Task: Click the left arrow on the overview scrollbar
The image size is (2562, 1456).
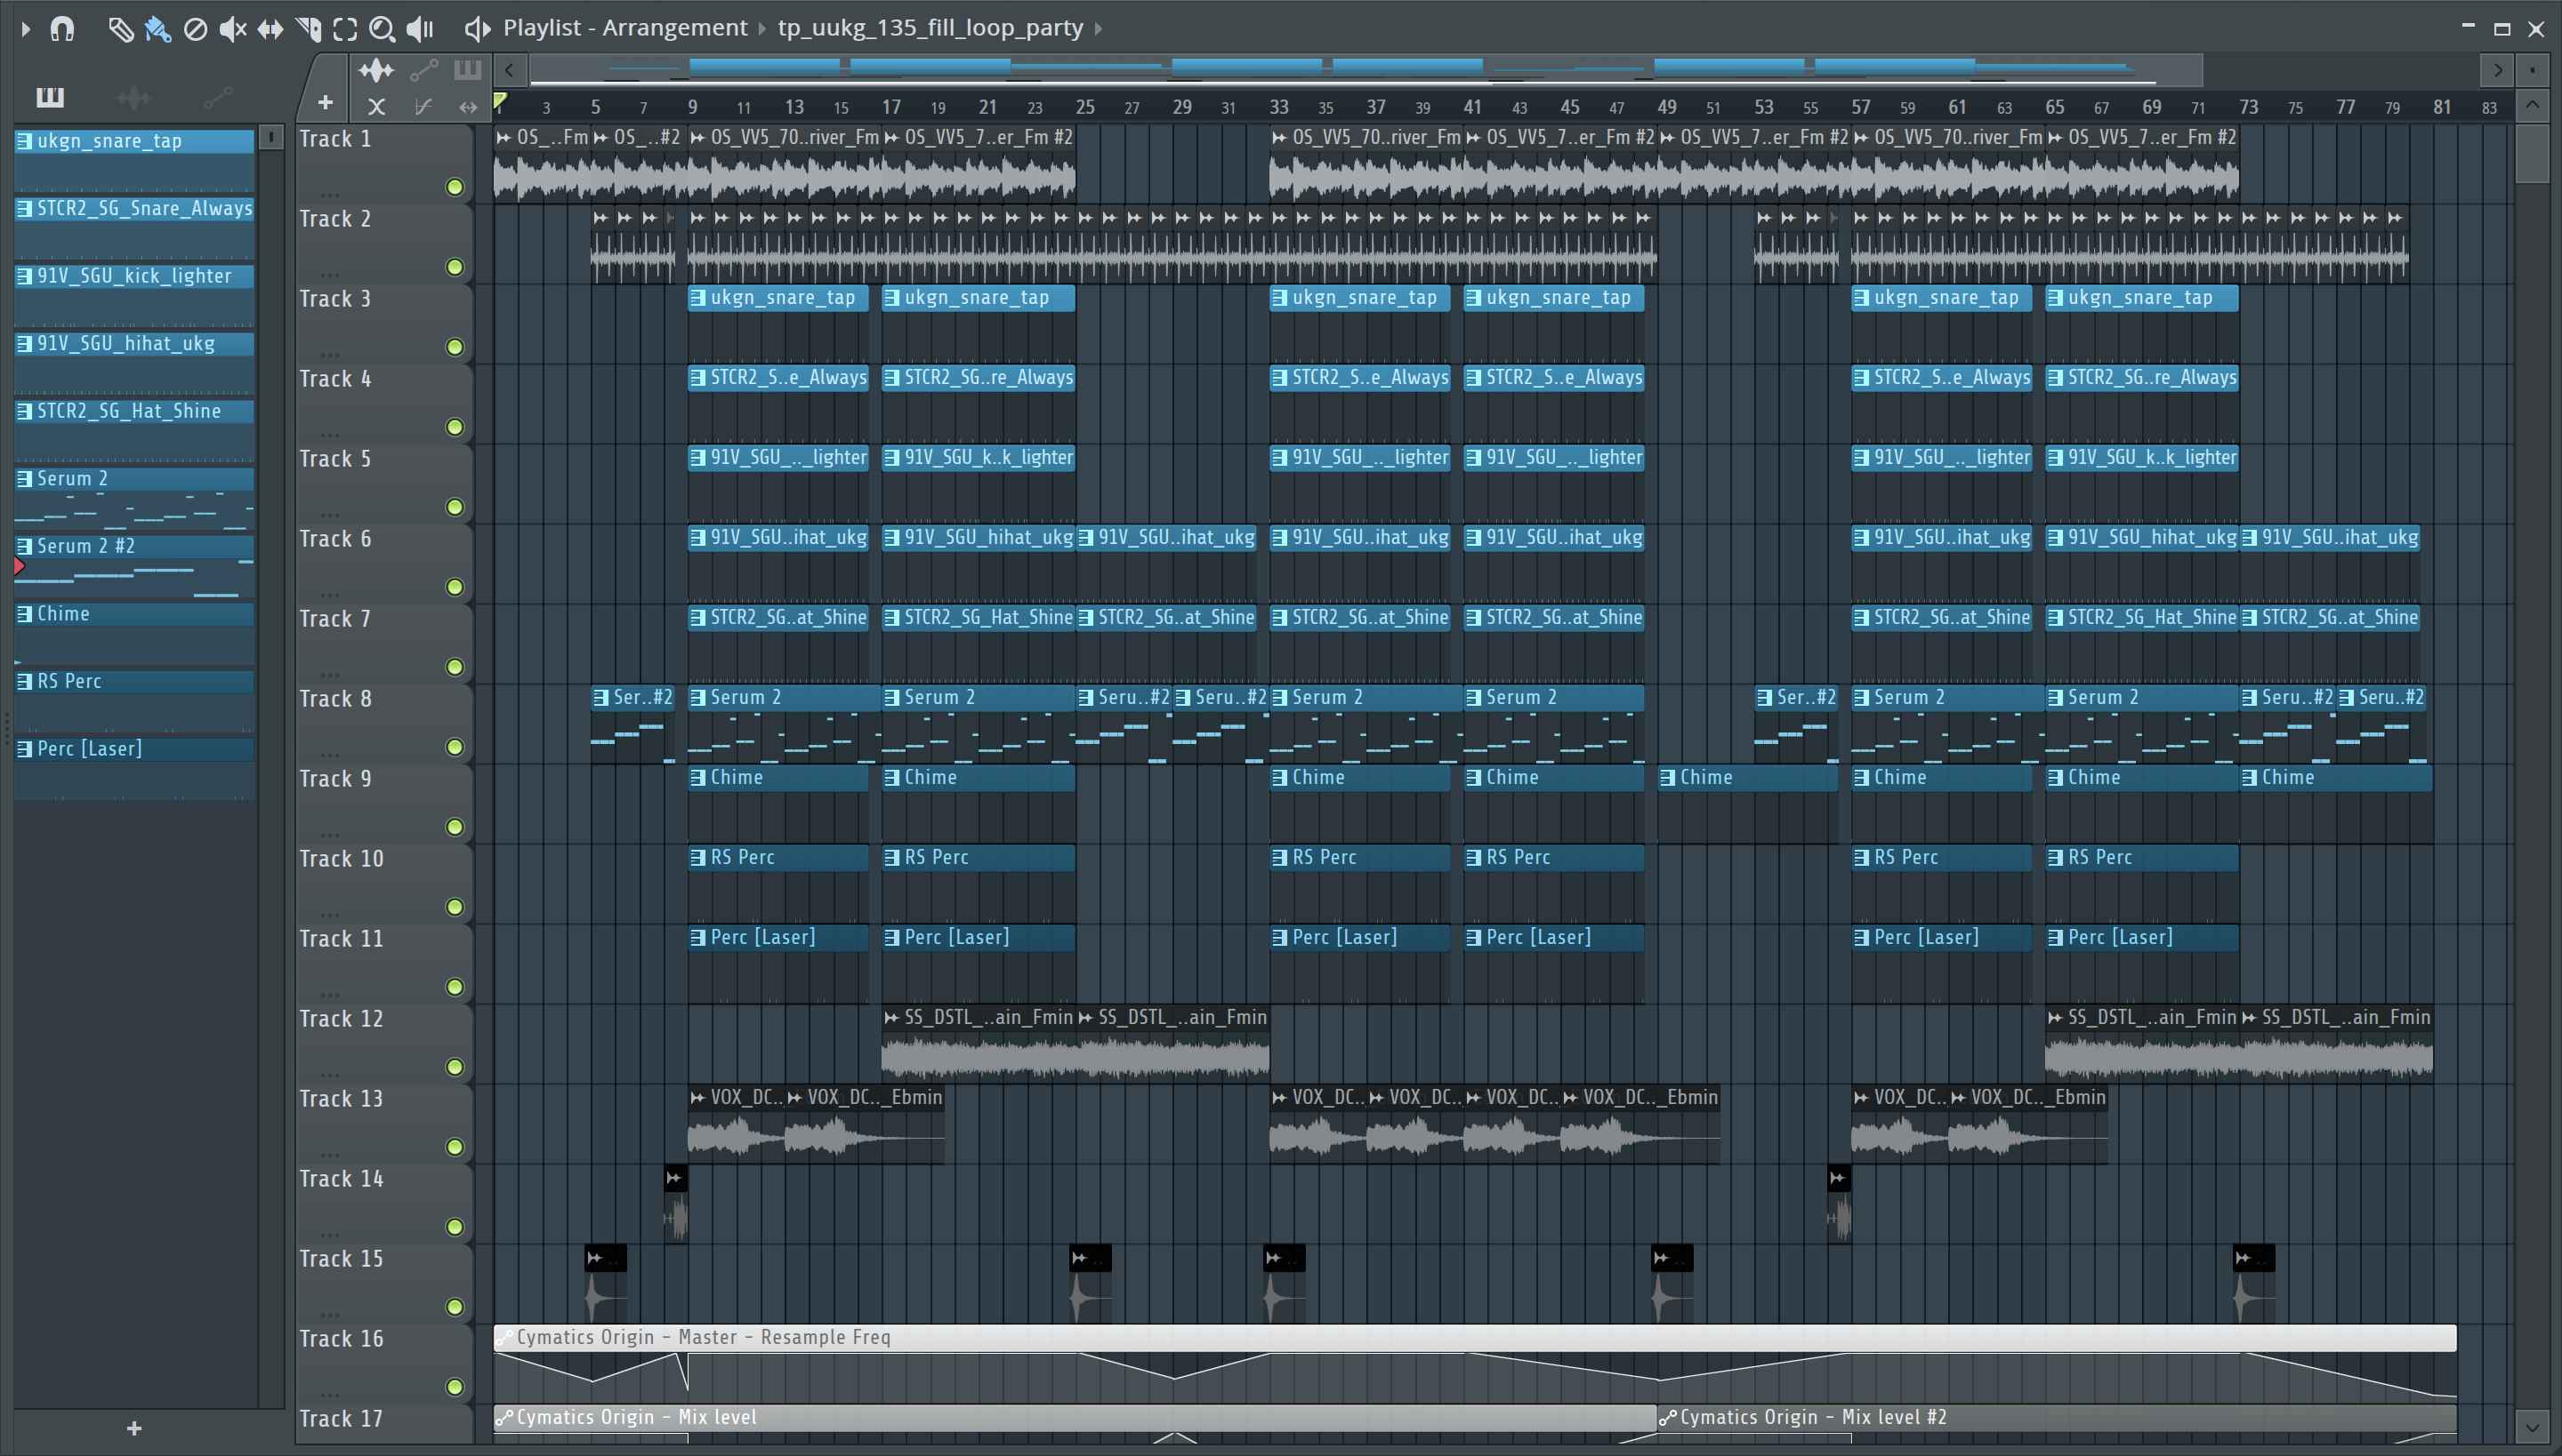Action: pyautogui.click(x=510, y=70)
